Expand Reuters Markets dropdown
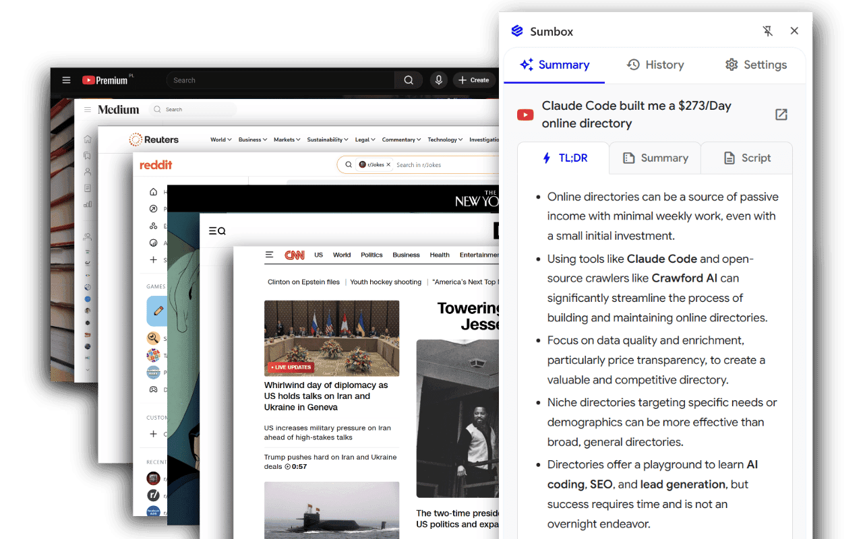The height and width of the screenshot is (539, 863). (x=287, y=139)
